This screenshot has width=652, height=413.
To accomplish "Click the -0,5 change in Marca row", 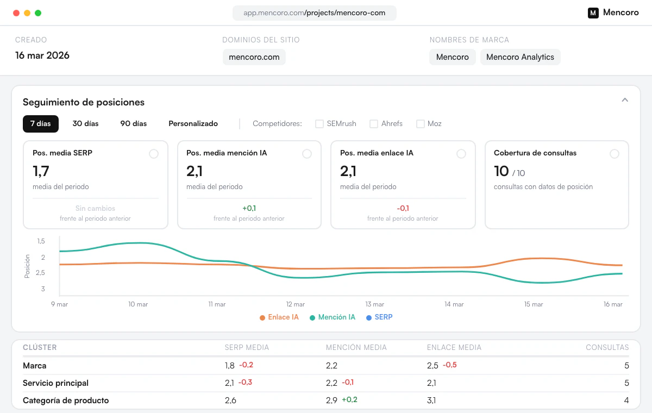I will [x=450, y=365].
